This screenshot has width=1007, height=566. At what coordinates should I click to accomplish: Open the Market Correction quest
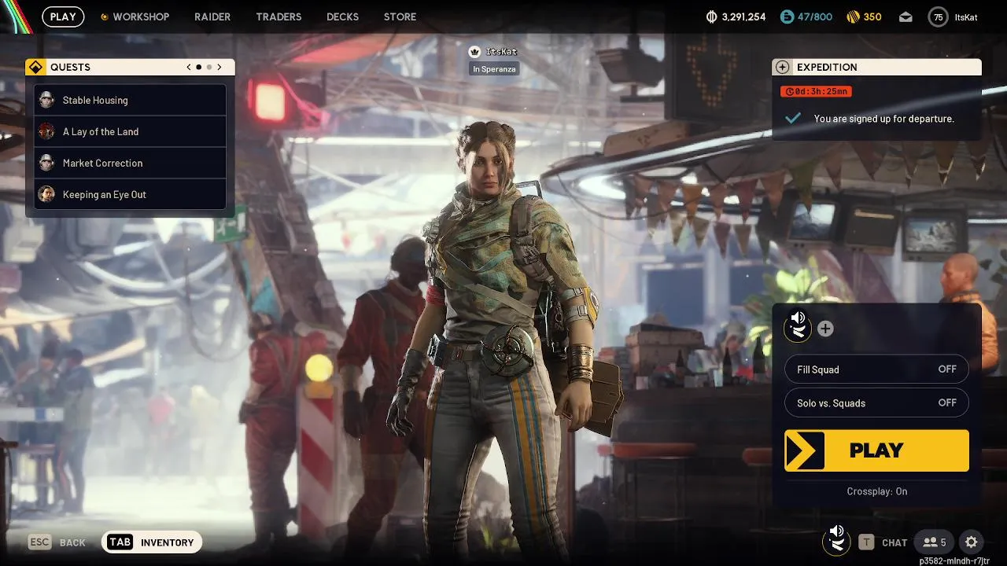point(130,163)
